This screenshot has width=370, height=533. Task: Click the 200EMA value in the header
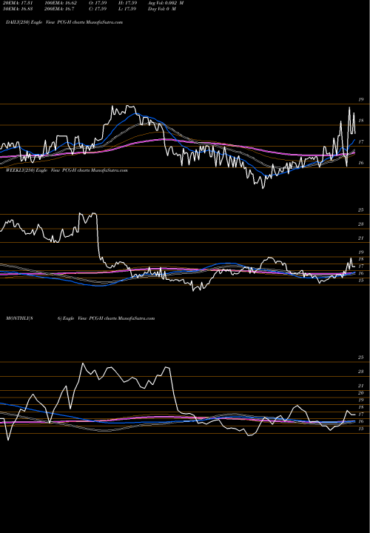click(x=61, y=9)
